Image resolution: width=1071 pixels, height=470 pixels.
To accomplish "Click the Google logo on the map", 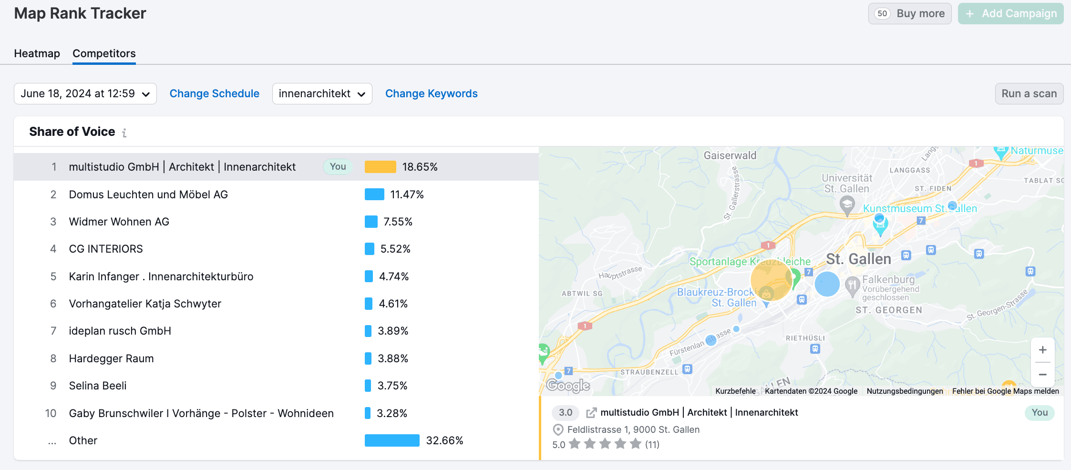I will (x=568, y=385).
